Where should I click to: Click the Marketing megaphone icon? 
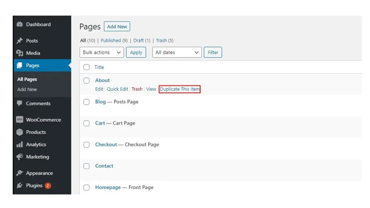[20, 157]
